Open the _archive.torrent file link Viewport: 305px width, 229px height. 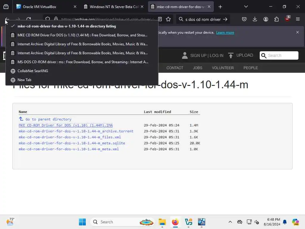pyautogui.click(x=76, y=131)
